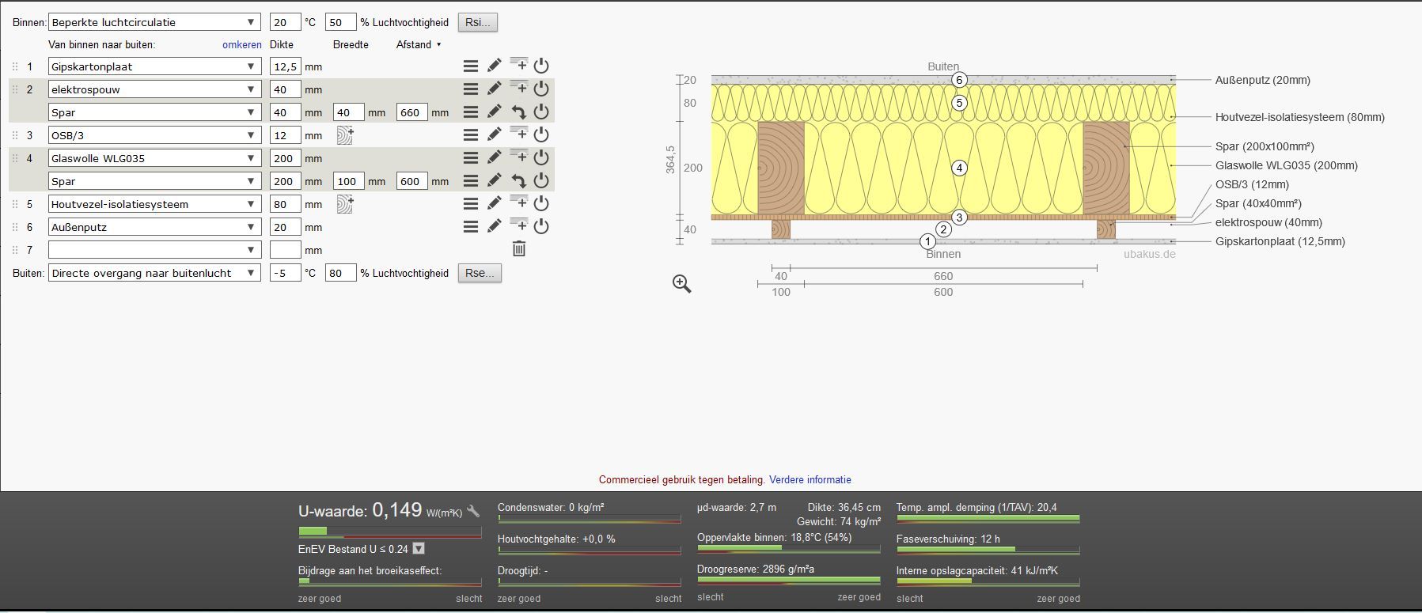The image size is (1422, 613).
Task: Open the menu icon for Gipskartonplaat layer
Action: (471, 66)
